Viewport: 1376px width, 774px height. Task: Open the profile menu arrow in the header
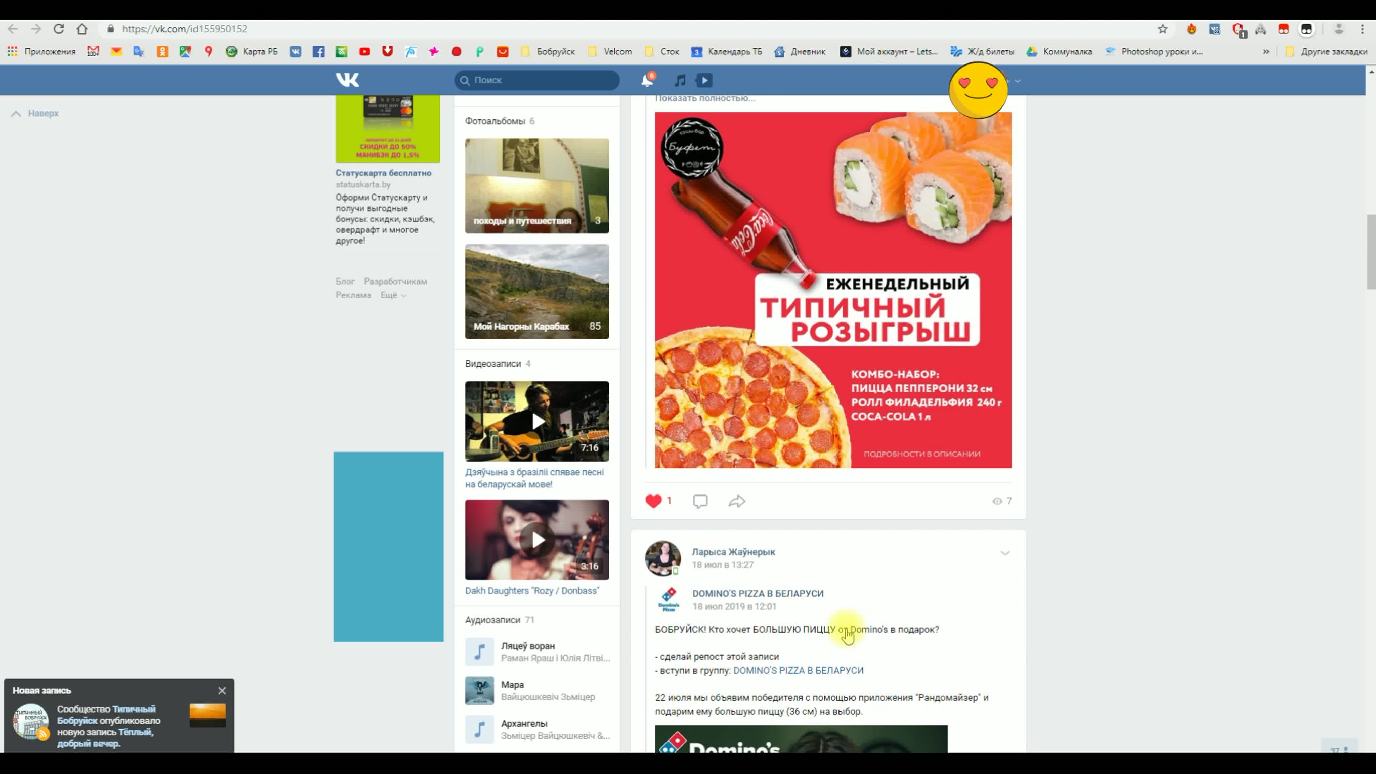point(1018,81)
